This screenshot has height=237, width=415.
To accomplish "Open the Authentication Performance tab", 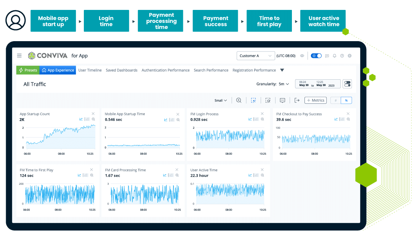I will click(165, 70).
